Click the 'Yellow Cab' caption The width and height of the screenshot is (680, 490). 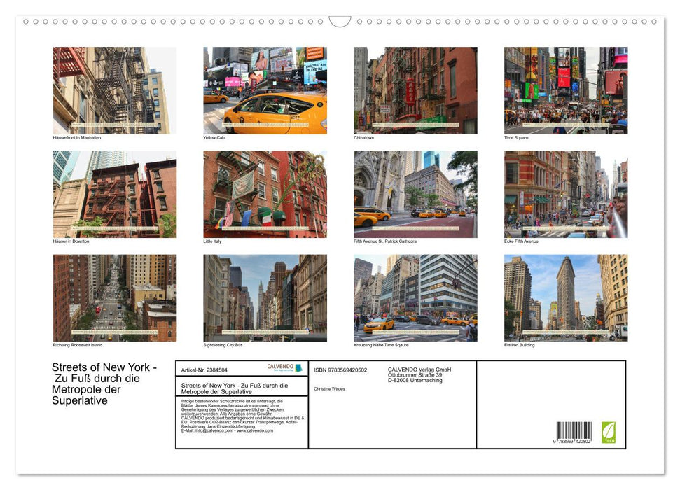click(214, 137)
